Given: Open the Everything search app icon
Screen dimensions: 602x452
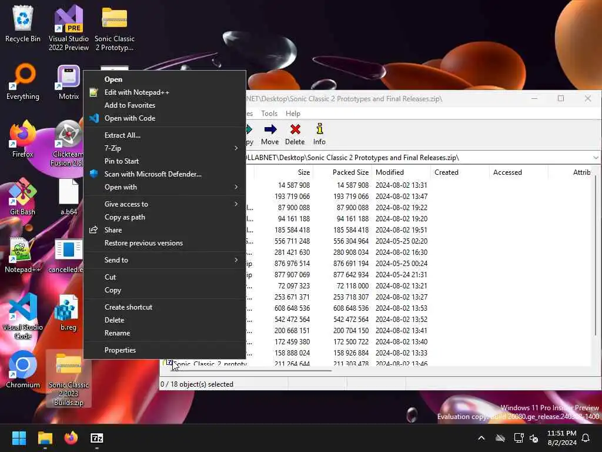Looking at the screenshot, I should click(23, 82).
